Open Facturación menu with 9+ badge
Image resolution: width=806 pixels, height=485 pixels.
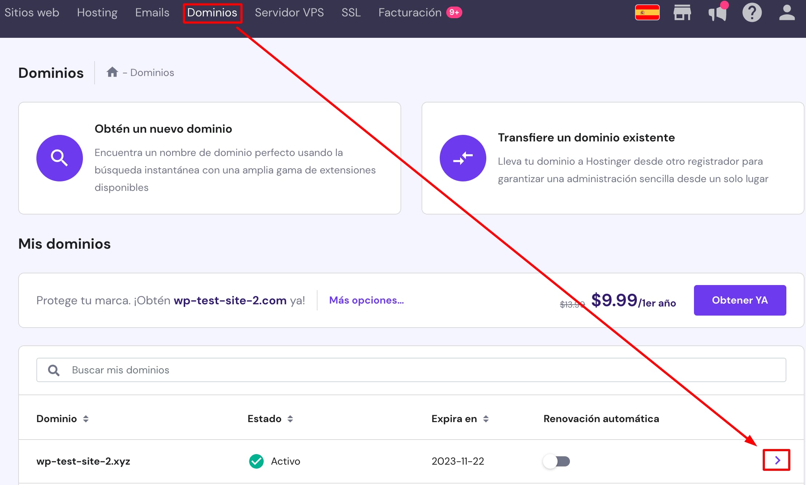(410, 13)
